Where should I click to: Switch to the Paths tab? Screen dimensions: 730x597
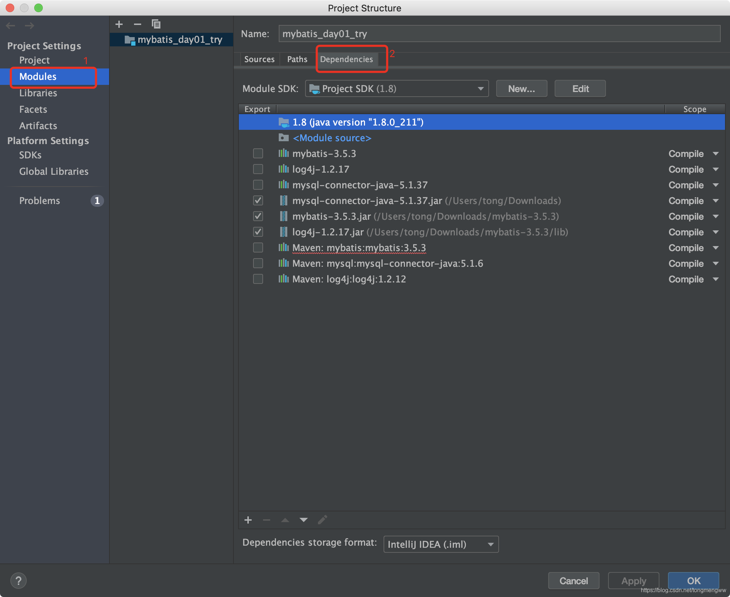point(297,59)
